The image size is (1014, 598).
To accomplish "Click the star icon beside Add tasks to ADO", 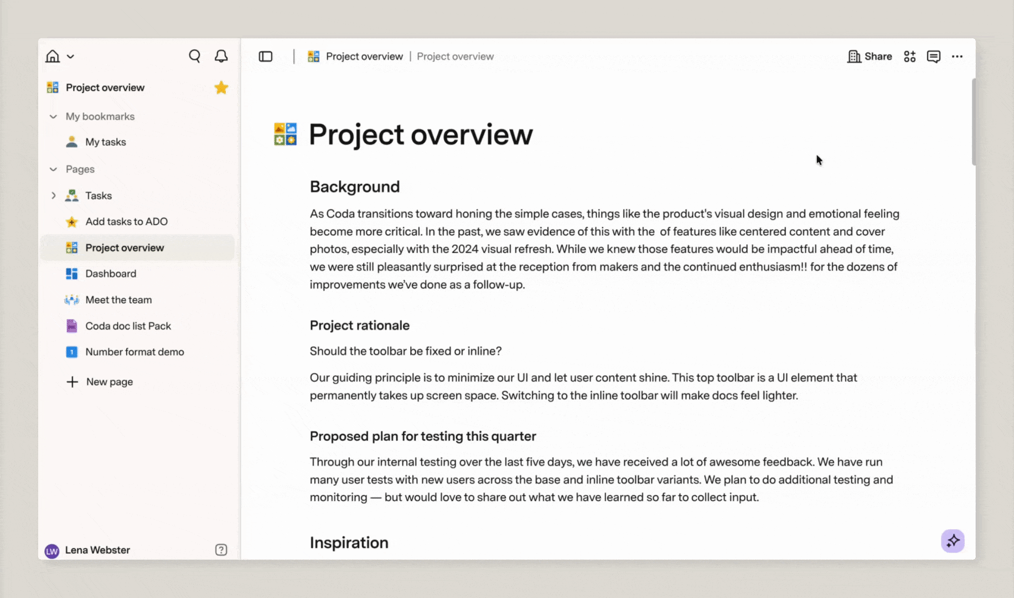I will coord(71,222).
